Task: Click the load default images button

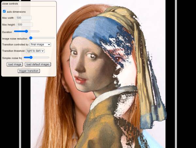Action: pyautogui.click(x=38, y=64)
